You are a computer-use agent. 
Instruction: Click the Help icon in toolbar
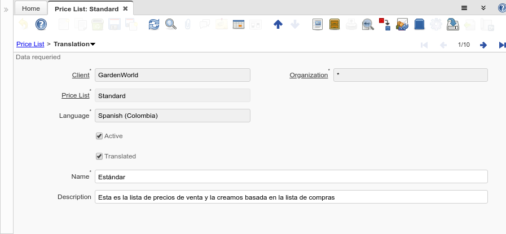41,24
